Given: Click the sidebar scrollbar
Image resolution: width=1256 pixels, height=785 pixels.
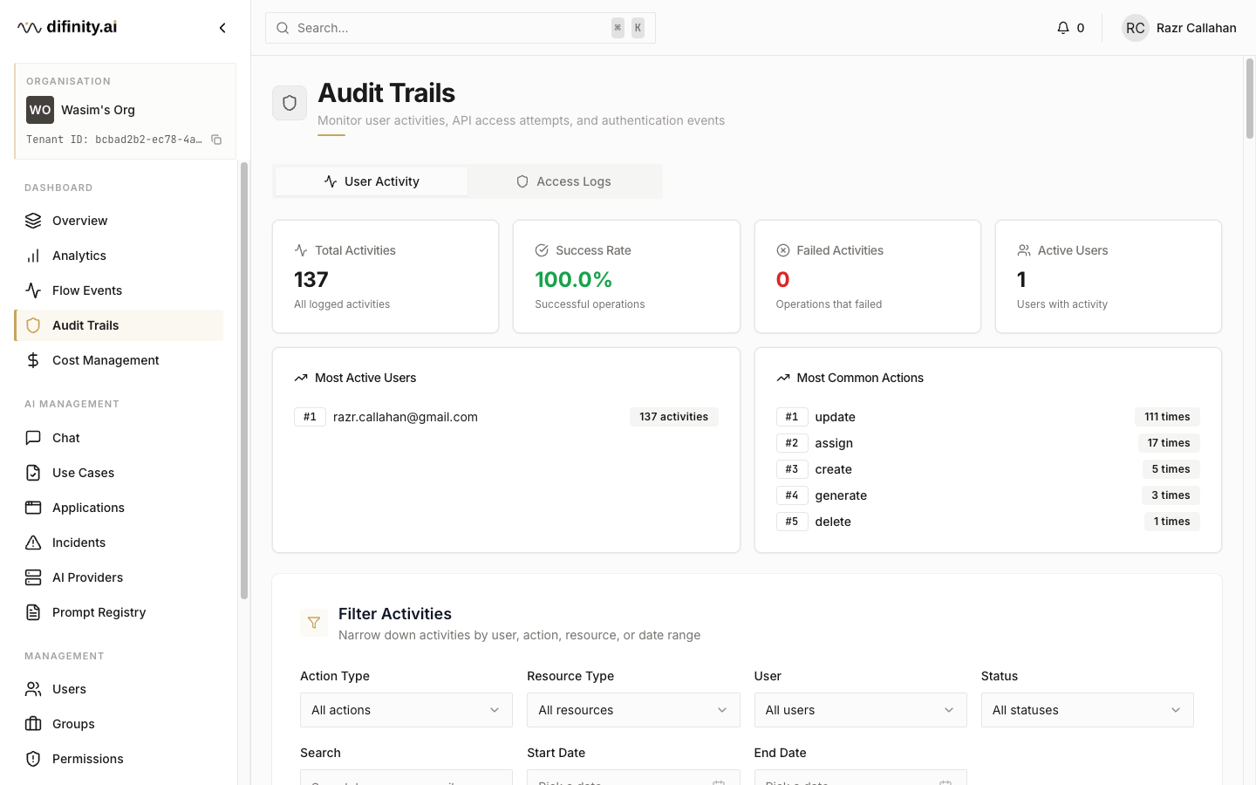Looking at the screenshot, I should (x=244, y=381).
